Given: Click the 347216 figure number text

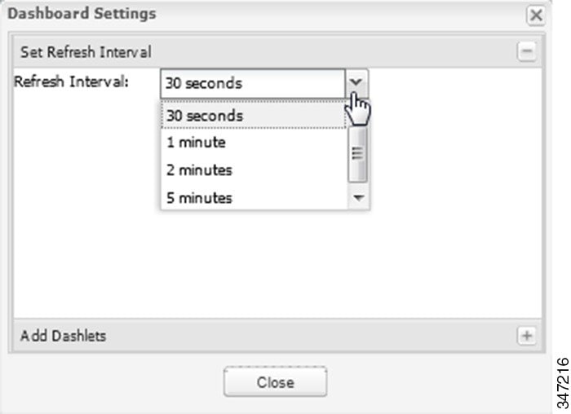Looking at the screenshot, I should tap(563, 383).
